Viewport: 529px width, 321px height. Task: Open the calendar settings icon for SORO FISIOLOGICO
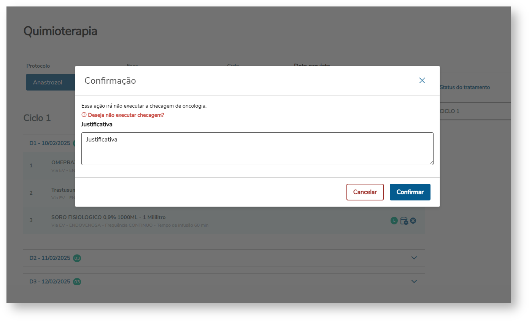click(404, 221)
